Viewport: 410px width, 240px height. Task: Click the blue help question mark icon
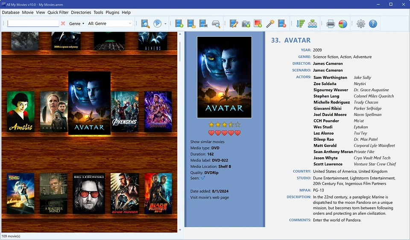click(373, 24)
